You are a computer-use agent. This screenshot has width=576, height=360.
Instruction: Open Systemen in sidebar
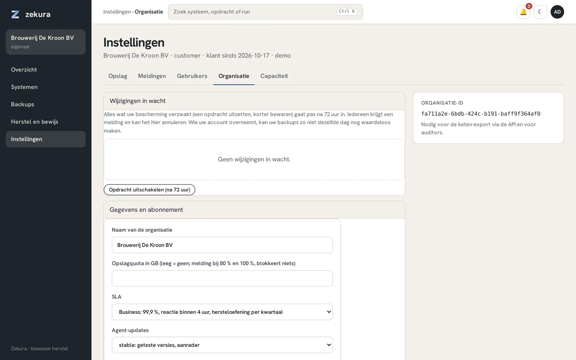click(x=46, y=87)
